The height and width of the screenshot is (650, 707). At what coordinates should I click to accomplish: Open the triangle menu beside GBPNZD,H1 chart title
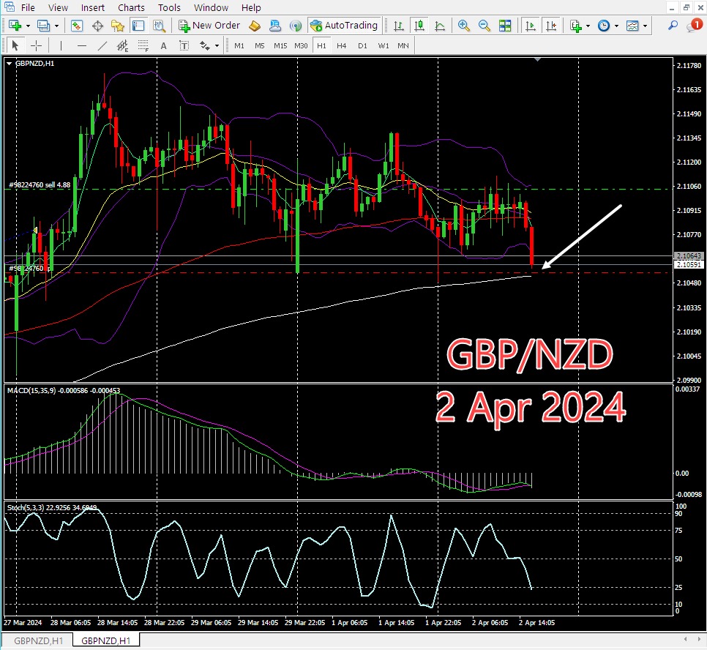9,64
